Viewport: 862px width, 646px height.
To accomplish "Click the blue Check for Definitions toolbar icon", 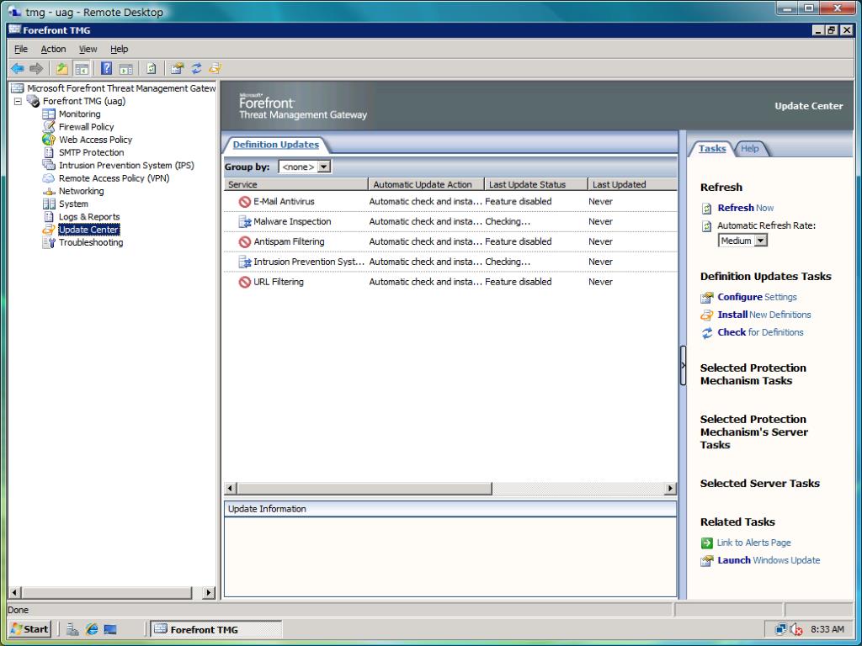I will coord(196,68).
